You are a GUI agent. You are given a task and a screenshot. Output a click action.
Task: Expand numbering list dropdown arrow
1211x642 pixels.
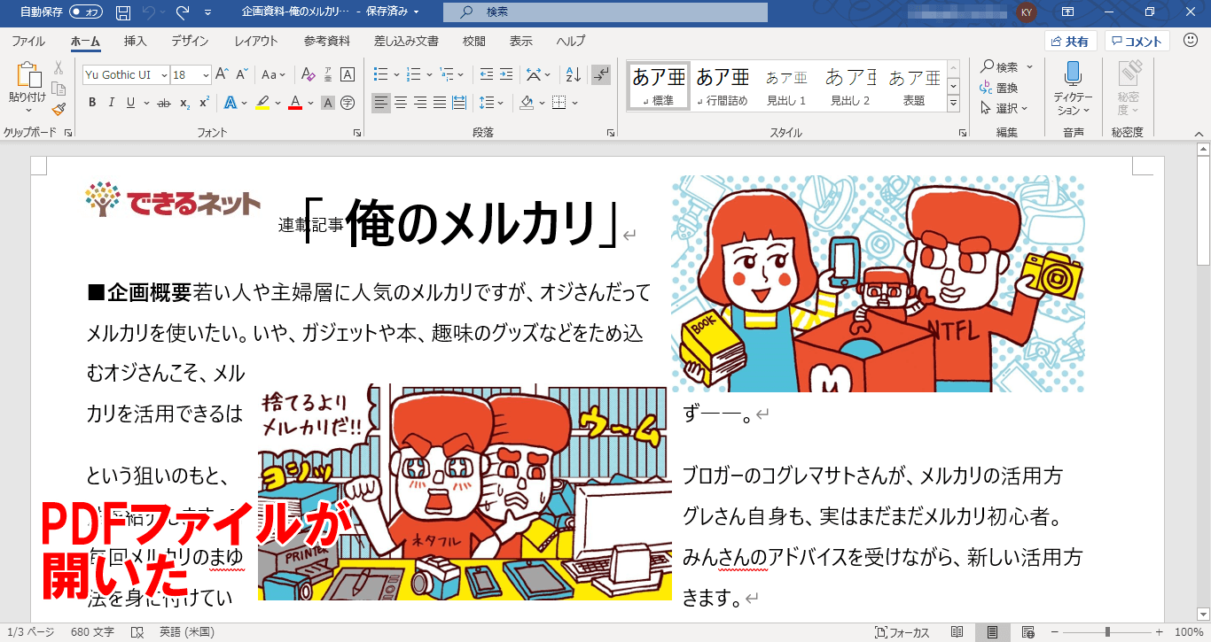pyautogui.click(x=429, y=74)
